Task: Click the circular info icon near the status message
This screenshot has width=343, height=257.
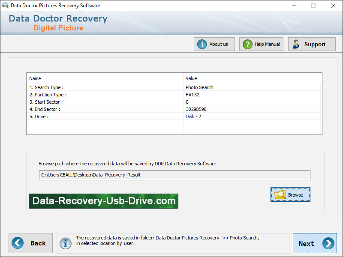Action: point(66,243)
